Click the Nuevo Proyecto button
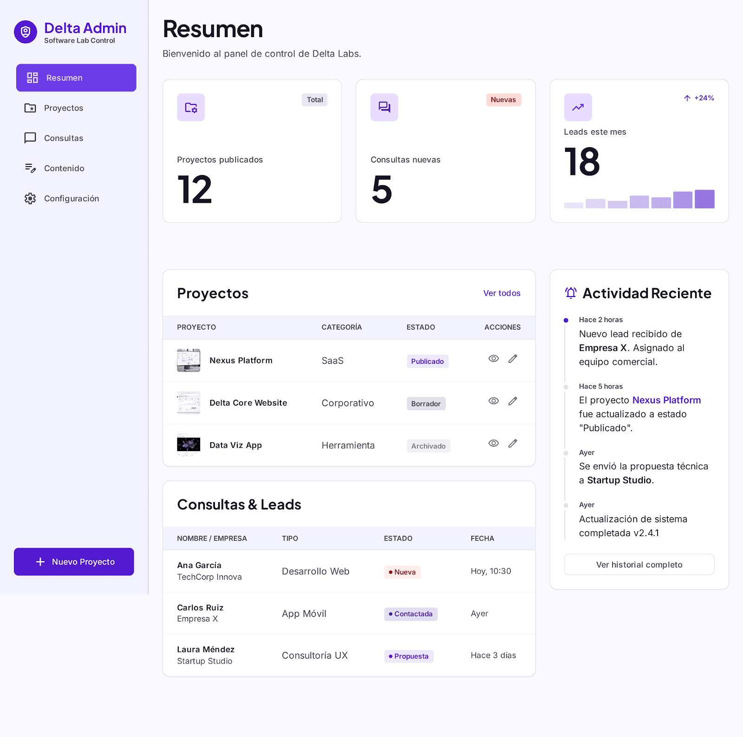 tap(74, 562)
